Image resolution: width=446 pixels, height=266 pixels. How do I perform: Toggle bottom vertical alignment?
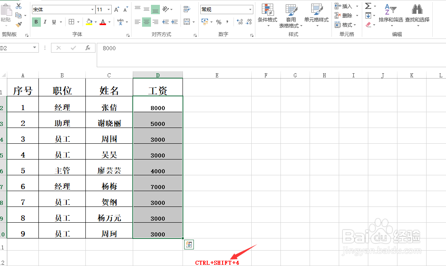point(155,9)
